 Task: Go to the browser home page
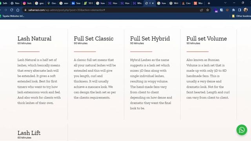[x=18, y=10]
